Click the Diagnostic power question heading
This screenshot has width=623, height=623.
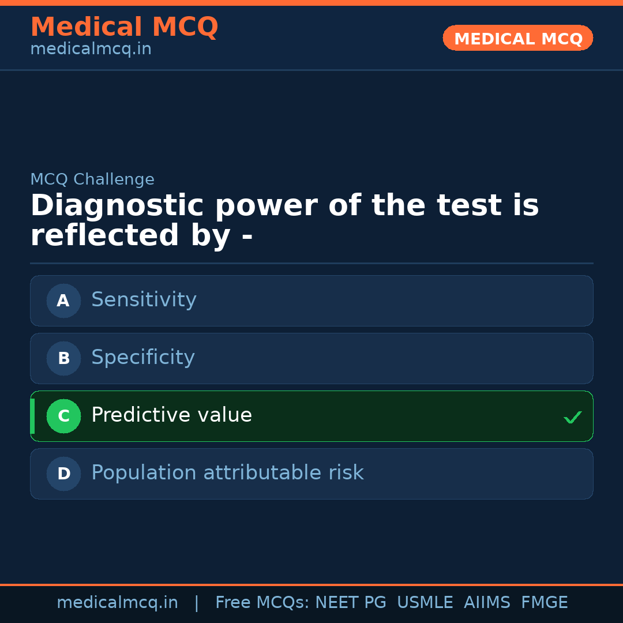point(284,220)
